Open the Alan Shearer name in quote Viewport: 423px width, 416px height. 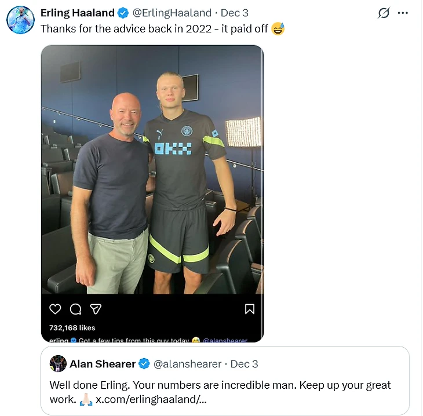tap(103, 364)
